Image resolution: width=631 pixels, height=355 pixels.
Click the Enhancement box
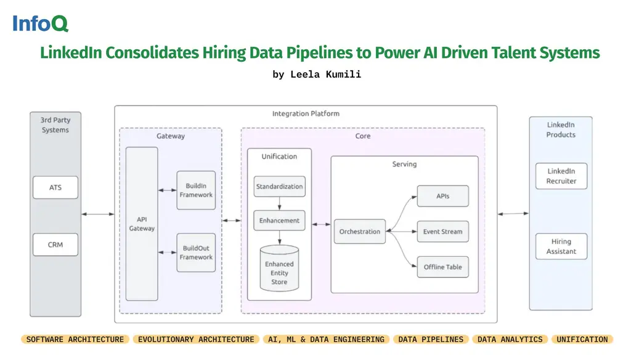279,221
